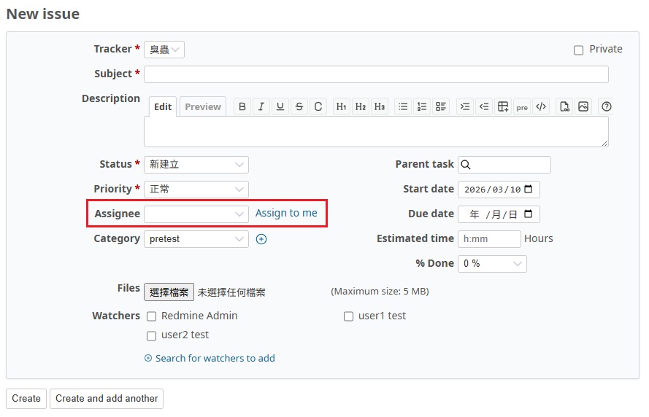Insert an inline image
The width and height of the screenshot is (649, 417).
click(583, 106)
